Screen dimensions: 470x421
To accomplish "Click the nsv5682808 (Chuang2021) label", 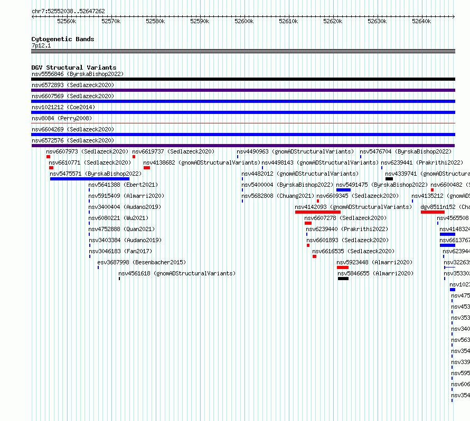I will pos(278,196).
